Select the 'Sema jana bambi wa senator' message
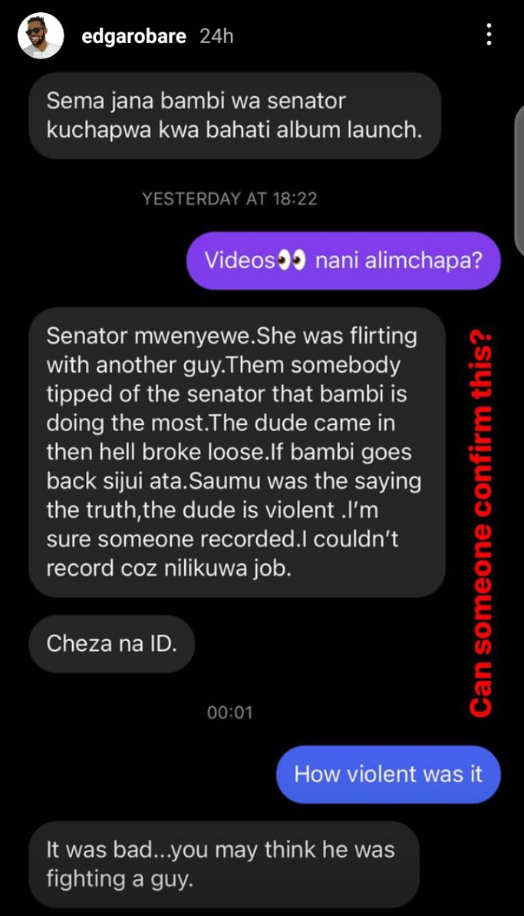Screen dimensions: 524x916 [x=235, y=115]
